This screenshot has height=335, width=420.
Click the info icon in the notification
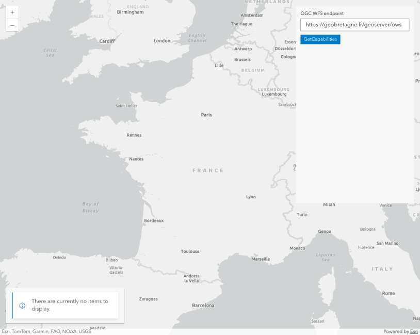22,305
